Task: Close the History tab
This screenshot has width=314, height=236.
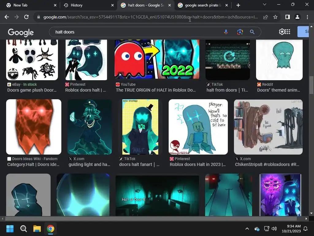Action: click(x=112, y=5)
